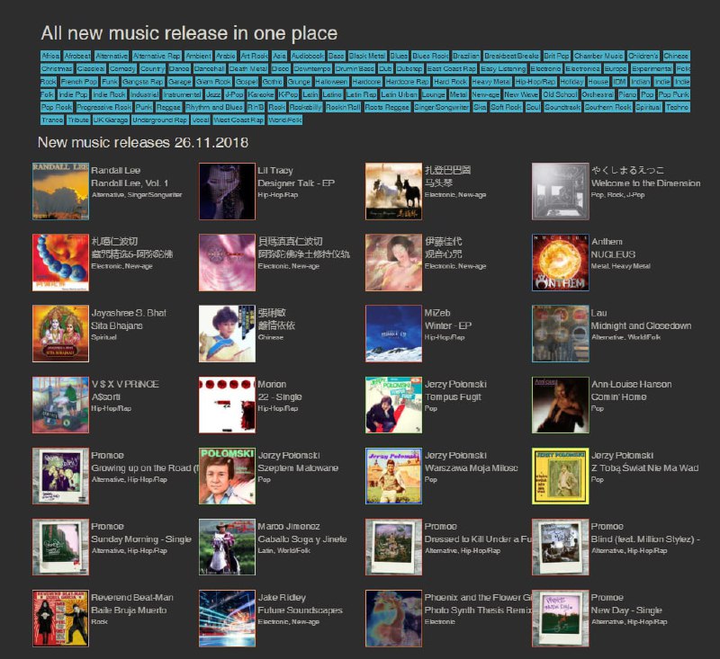Select the Techno genre tag
The height and width of the screenshot is (659, 720).
tap(678, 107)
